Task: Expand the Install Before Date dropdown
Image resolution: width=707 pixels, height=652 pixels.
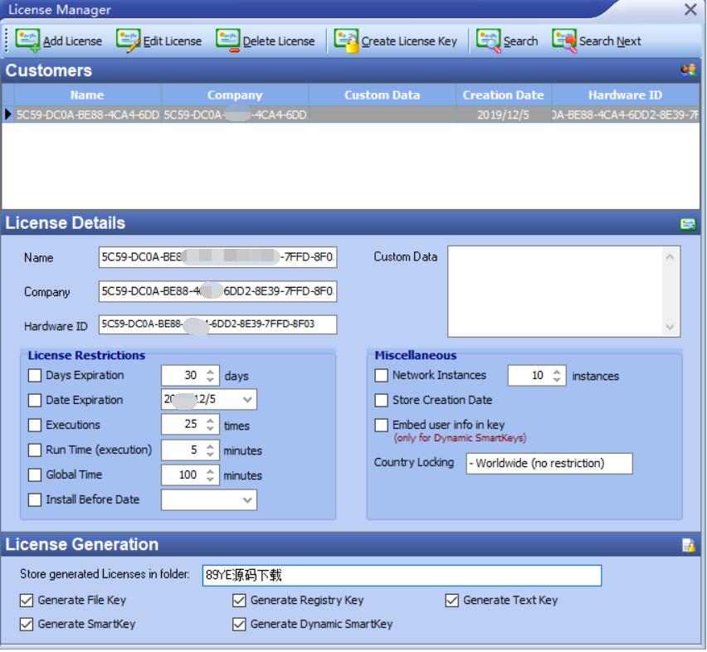Action: point(246,499)
